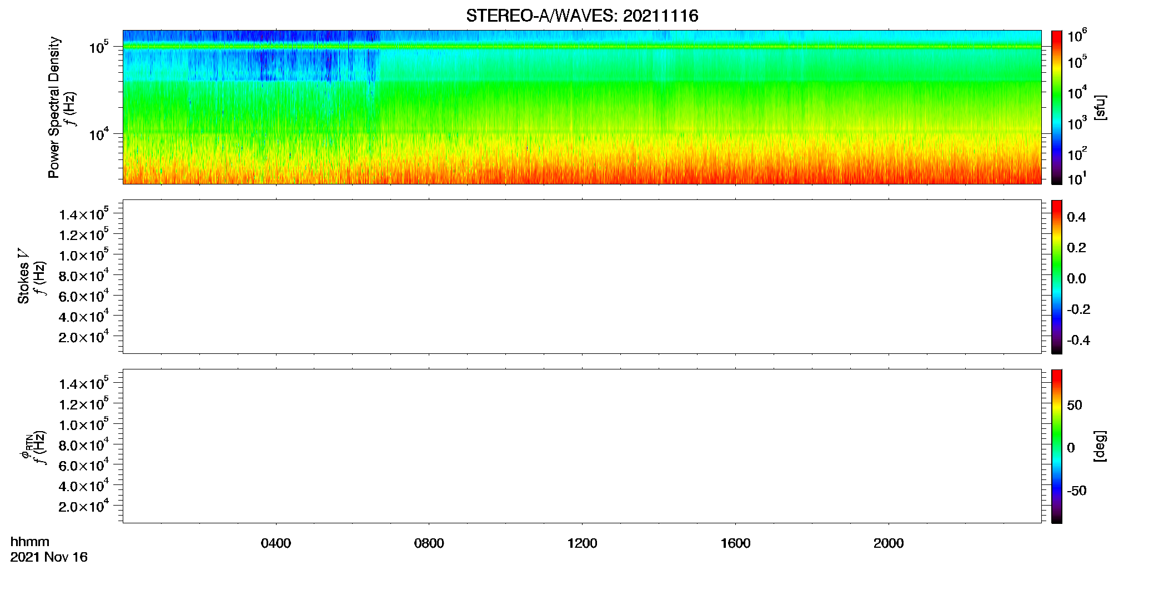Click the top panel [sfu] colorbar

(1057, 107)
